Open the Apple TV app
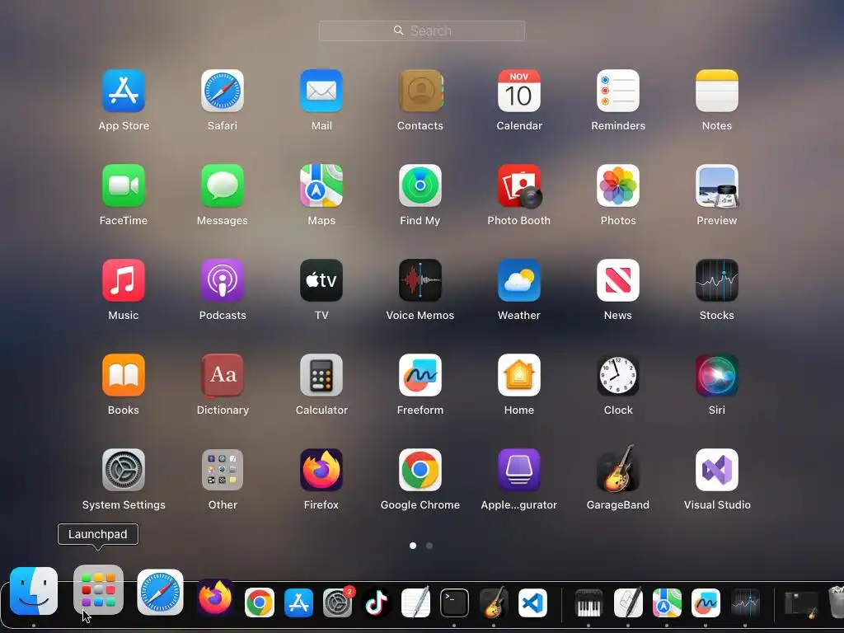The image size is (844, 633). click(321, 280)
